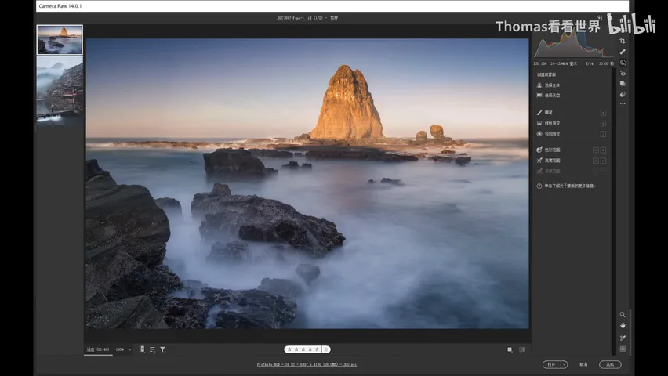Select the Hand pan tool
668x376 pixels.
point(623,325)
